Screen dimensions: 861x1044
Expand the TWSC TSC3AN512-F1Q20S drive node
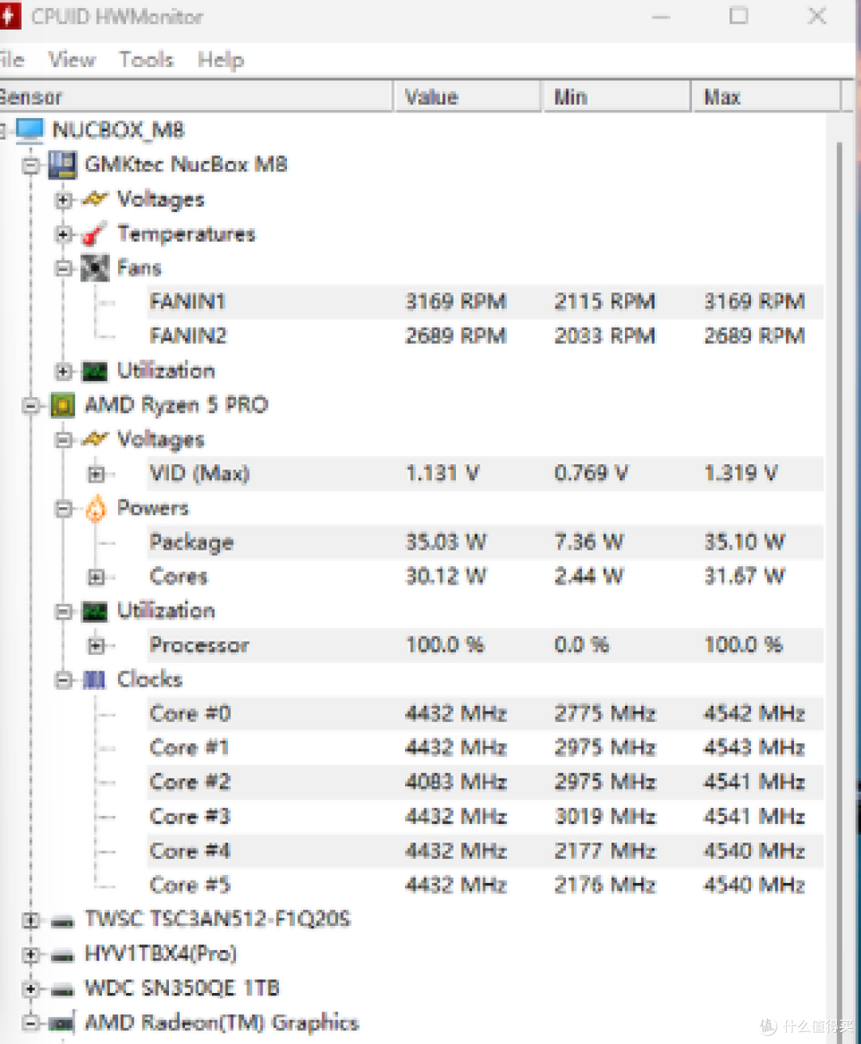(x=31, y=920)
